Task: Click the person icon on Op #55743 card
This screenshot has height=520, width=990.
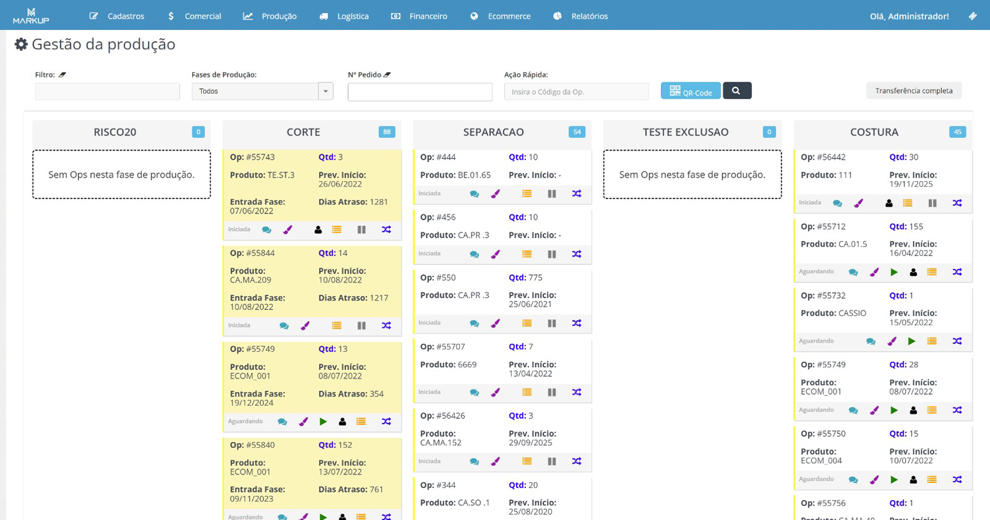Action: [x=318, y=230]
